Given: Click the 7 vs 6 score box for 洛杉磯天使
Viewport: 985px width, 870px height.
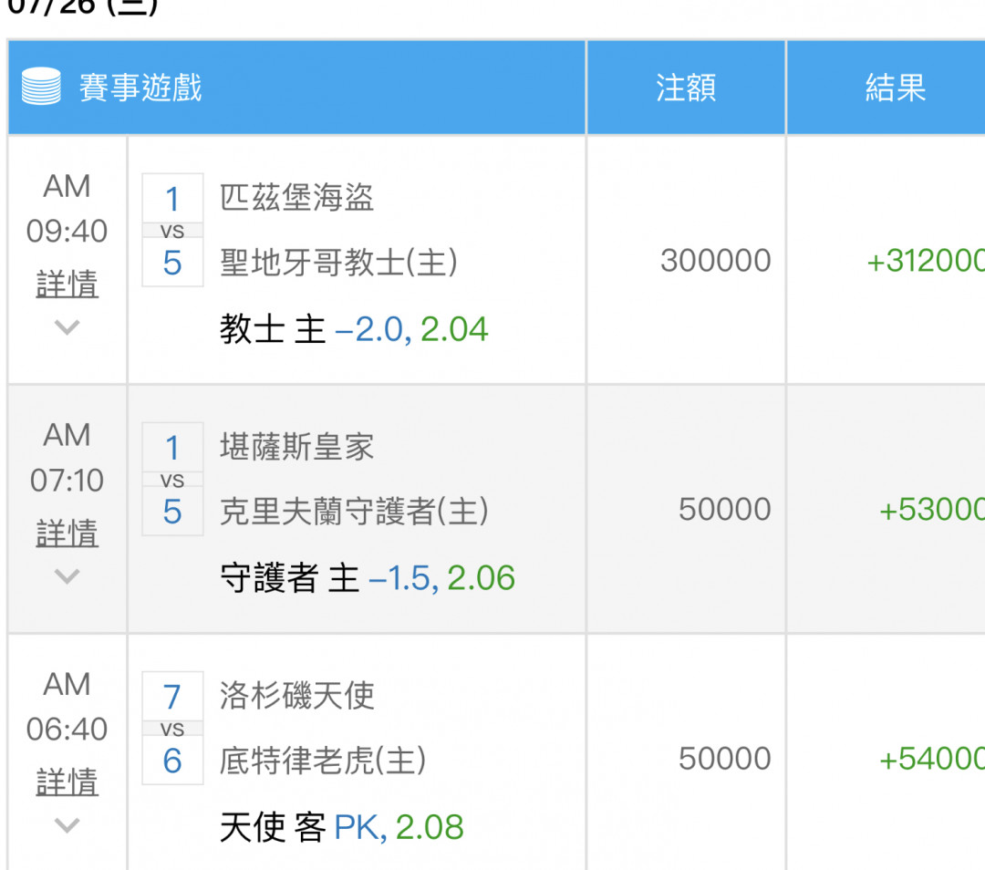Looking at the screenshot, I should [x=172, y=729].
